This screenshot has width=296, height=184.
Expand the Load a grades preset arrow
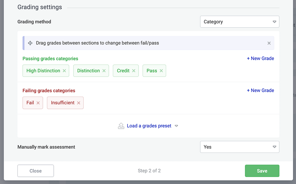(176, 126)
